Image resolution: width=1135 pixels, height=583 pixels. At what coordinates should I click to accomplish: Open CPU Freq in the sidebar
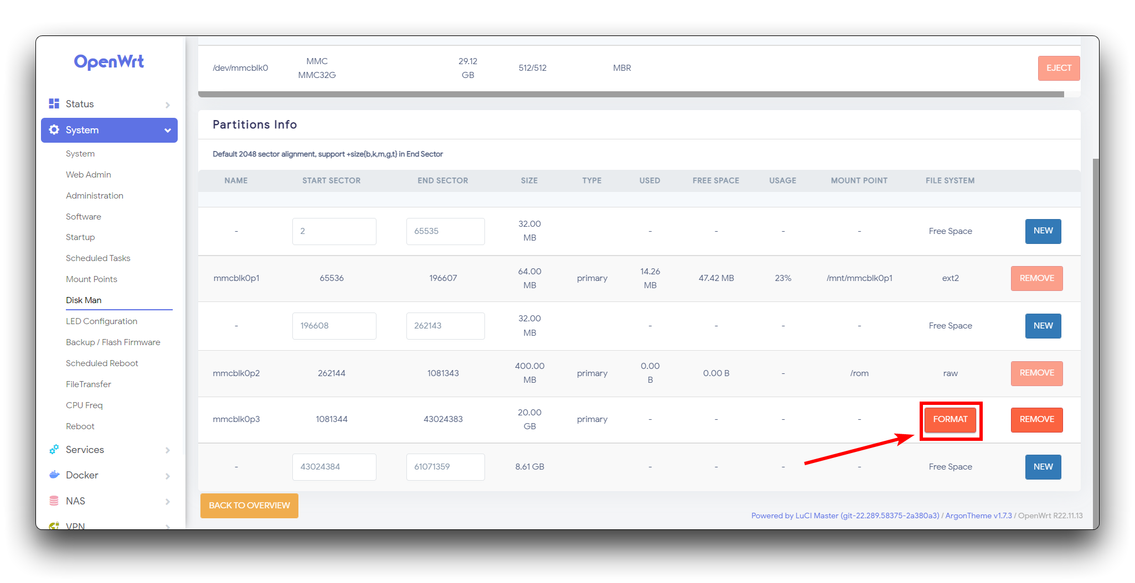click(x=84, y=405)
